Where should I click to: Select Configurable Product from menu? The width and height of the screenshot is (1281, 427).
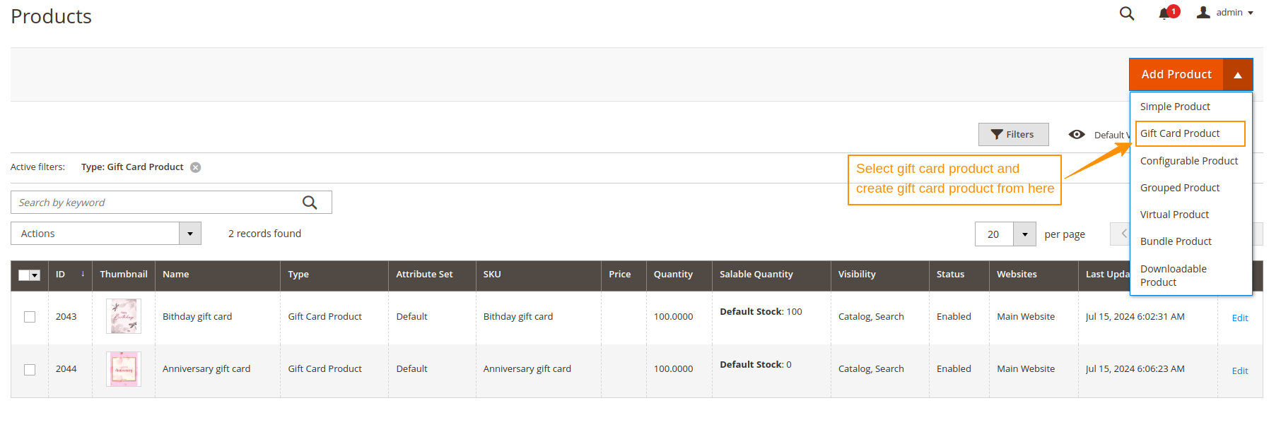click(x=1189, y=161)
